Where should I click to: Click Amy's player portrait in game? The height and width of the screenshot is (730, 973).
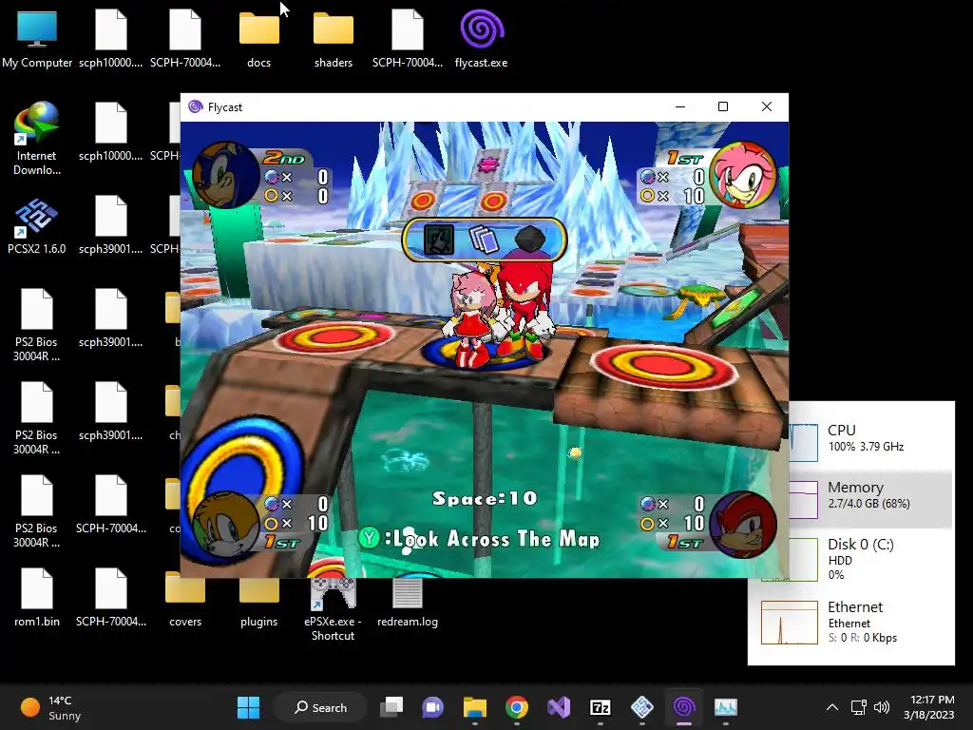tap(743, 175)
